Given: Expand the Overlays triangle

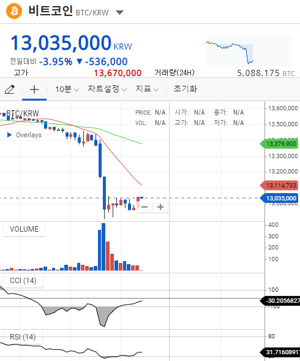Looking at the screenshot, I should (x=9, y=135).
